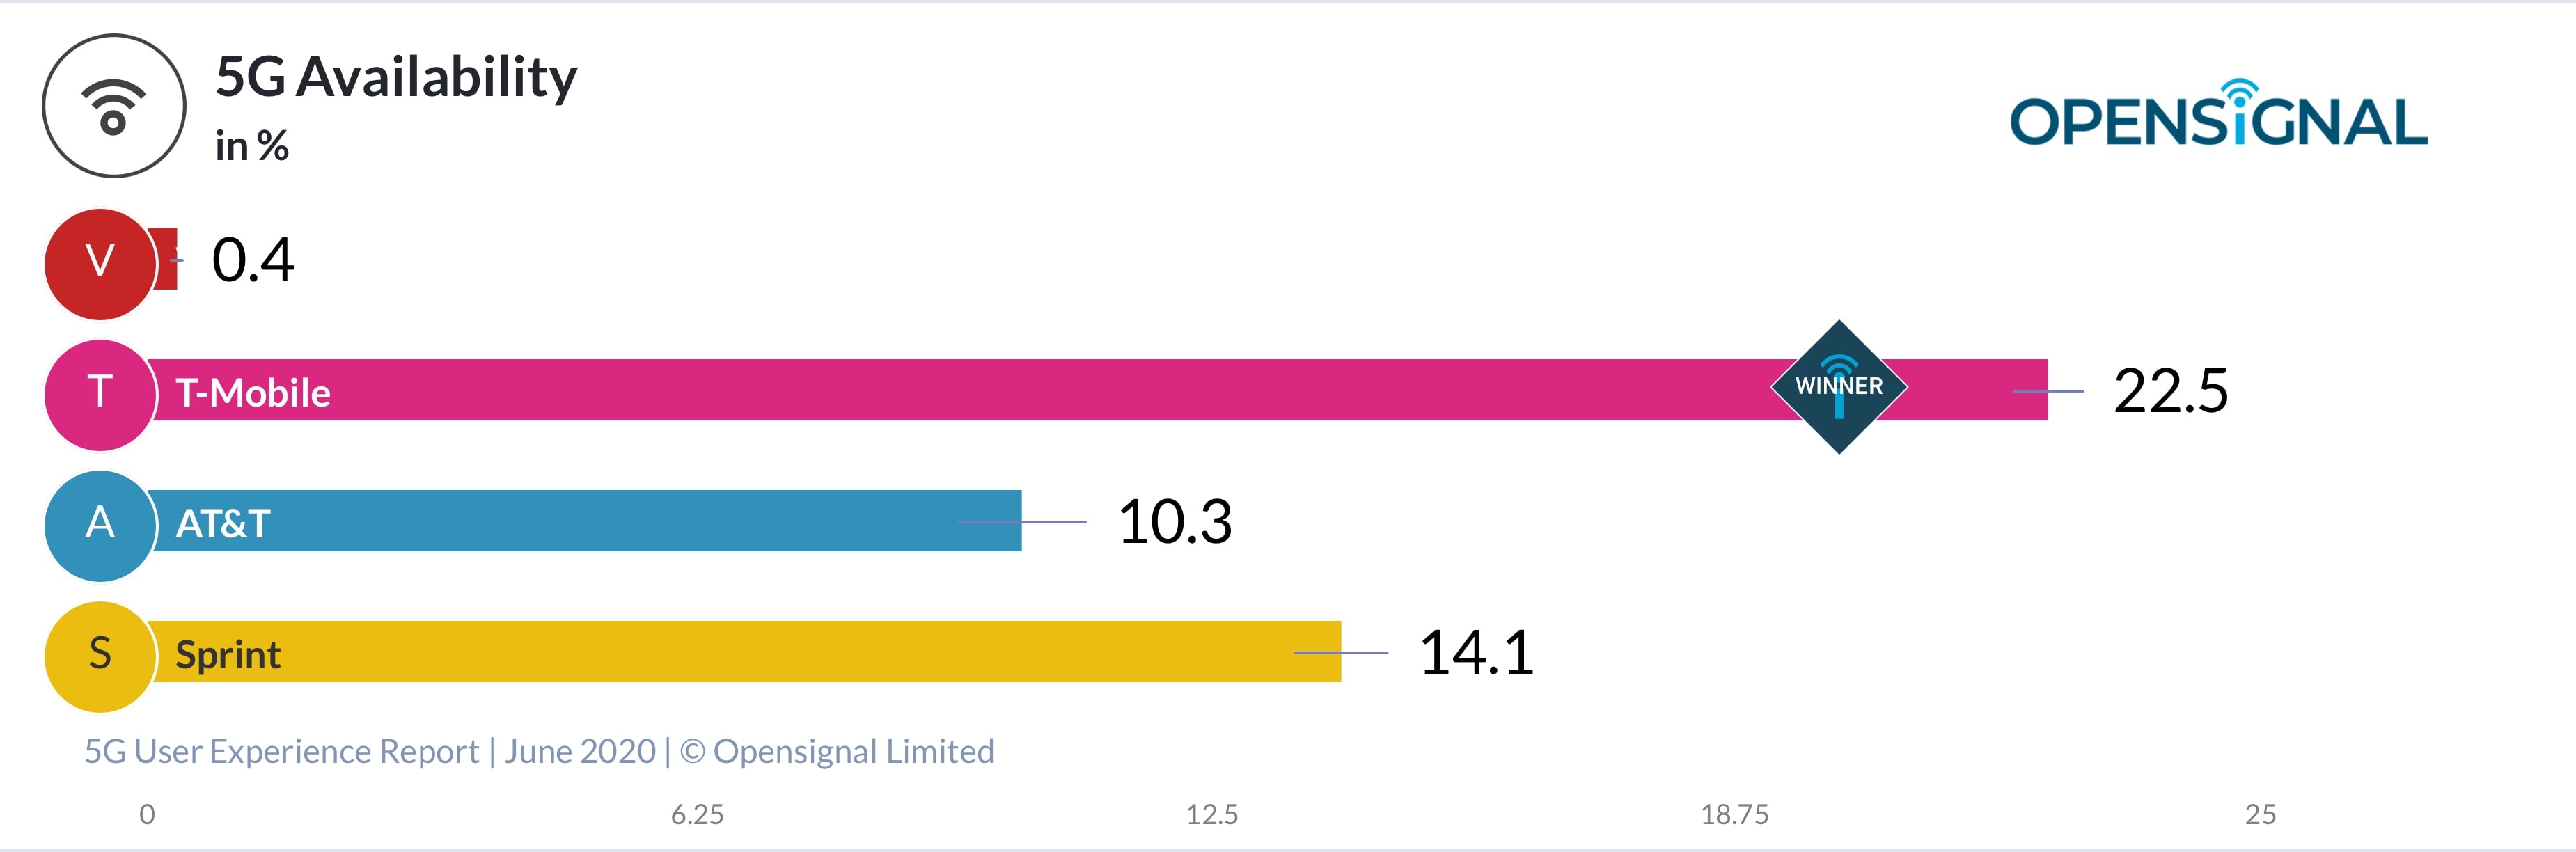Screen dimensions: 2576x852
Task: Click the red Verizon V circle
Action: (100, 263)
